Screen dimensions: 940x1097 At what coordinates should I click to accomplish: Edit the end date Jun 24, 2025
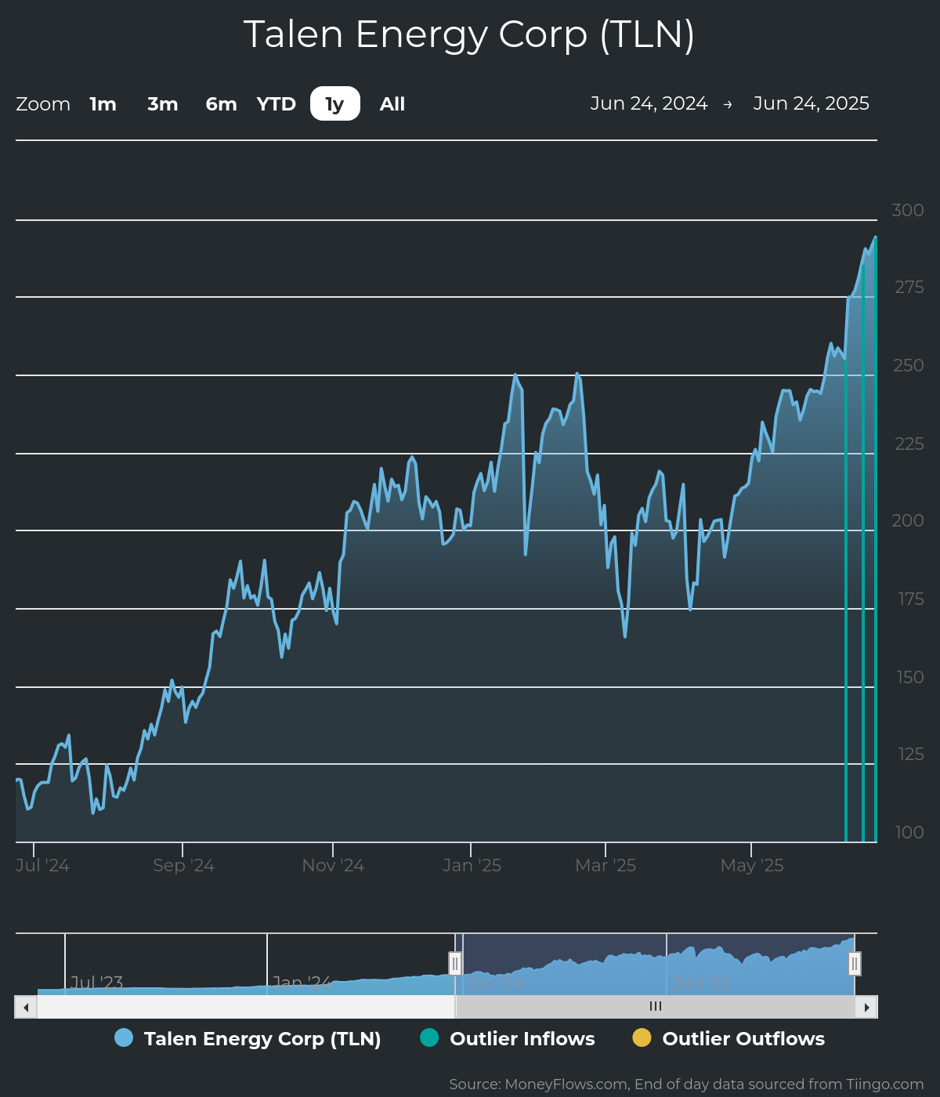[811, 103]
